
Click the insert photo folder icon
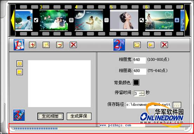46,45
